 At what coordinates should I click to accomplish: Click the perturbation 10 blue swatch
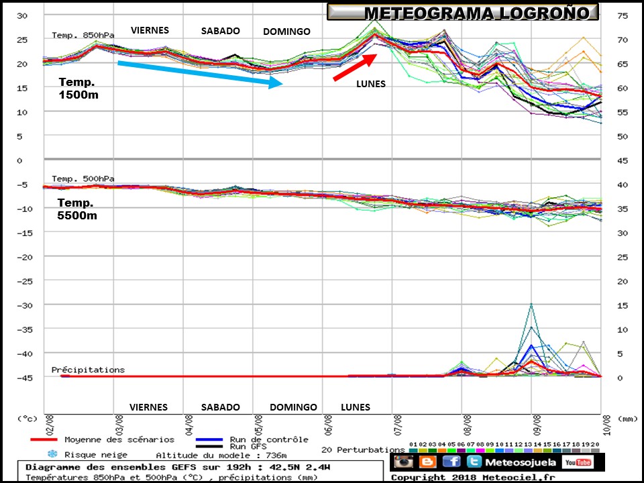point(500,451)
